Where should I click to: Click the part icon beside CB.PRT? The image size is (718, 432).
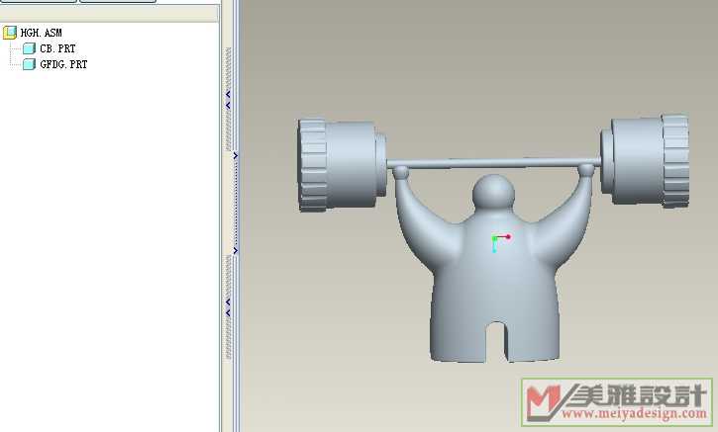[29, 48]
